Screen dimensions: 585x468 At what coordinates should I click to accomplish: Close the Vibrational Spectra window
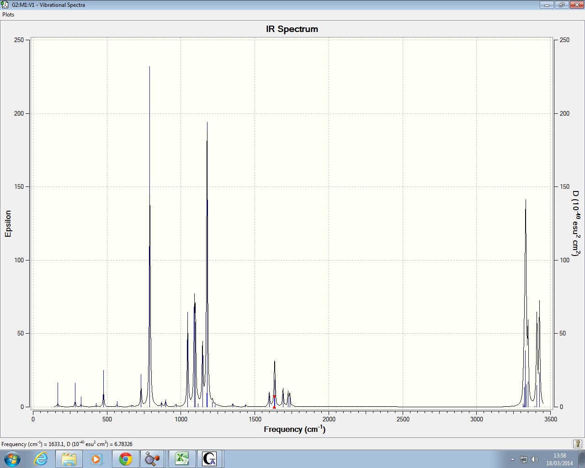pyautogui.click(x=576, y=5)
